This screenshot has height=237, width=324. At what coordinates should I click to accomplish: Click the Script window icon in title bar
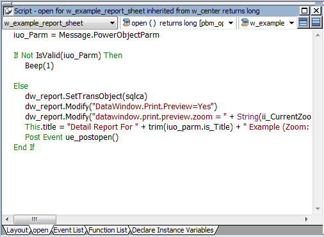pyautogui.click(x=8, y=11)
